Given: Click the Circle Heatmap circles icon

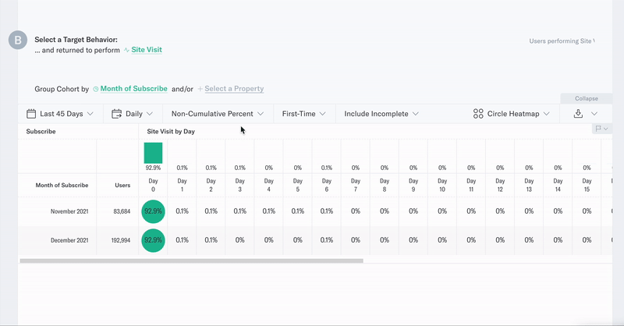Looking at the screenshot, I should (478, 114).
